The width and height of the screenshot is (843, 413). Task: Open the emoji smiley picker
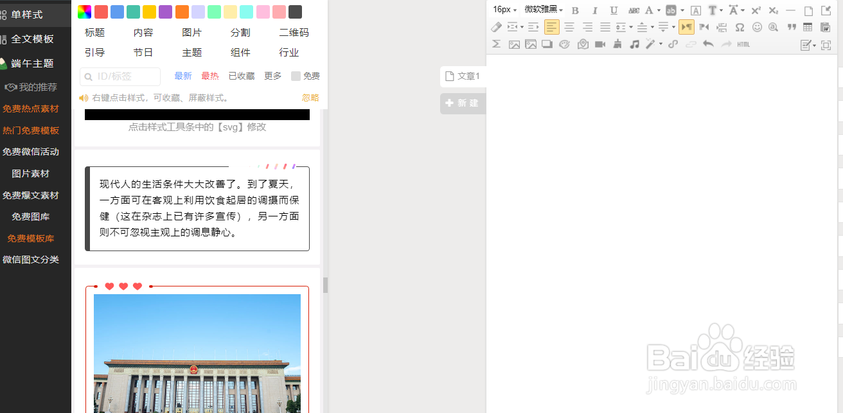(757, 27)
